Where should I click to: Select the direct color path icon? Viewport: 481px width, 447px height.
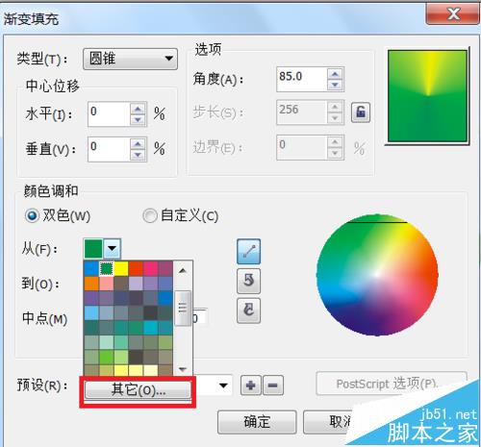[248, 251]
